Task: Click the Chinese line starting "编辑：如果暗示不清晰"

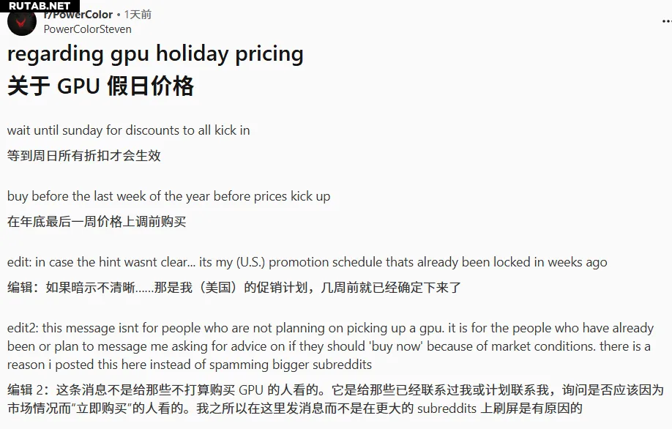Action: pyautogui.click(x=234, y=287)
